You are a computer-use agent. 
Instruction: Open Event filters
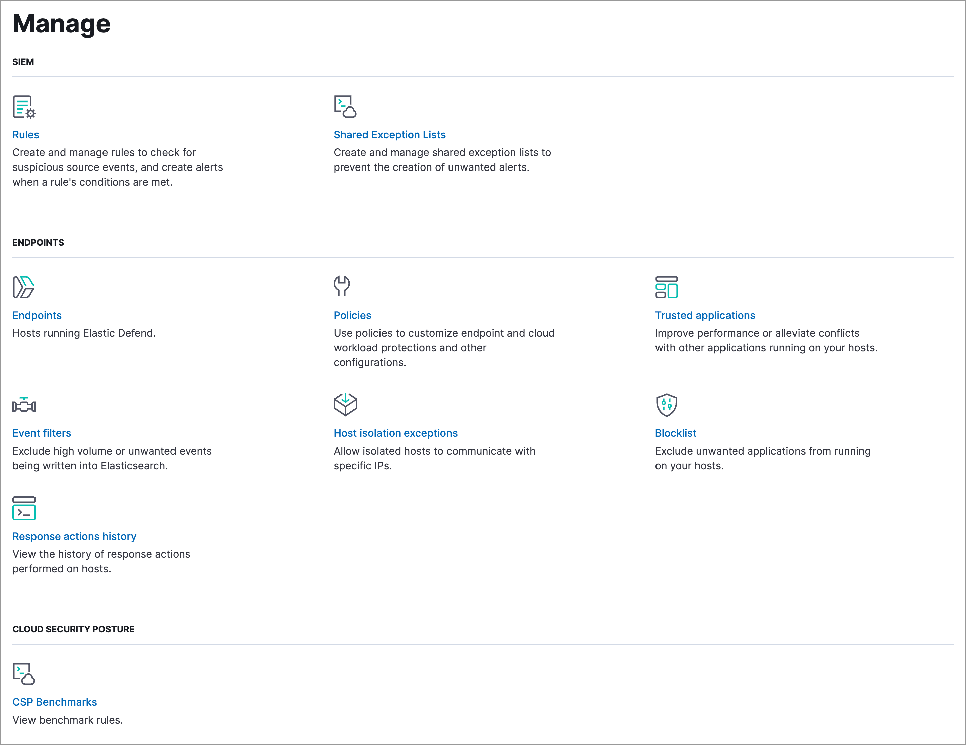pyautogui.click(x=42, y=433)
